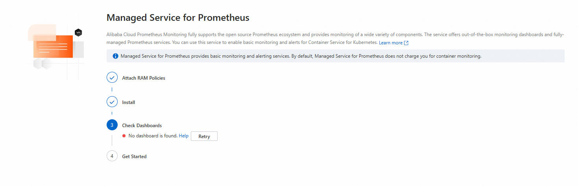Screen dimensions: 578x186
Task: Select the Attach RAM Policies step label
Action: (x=144, y=78)
